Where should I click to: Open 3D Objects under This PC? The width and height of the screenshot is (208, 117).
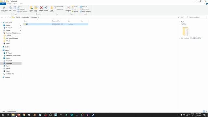point(9,53)
